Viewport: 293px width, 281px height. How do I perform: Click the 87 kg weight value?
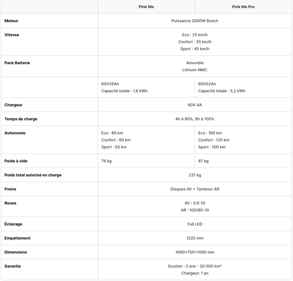tap(203, 161)
